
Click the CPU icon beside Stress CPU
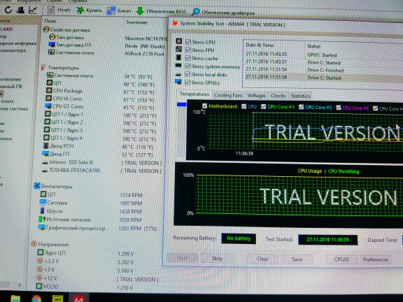coord(179,41)
